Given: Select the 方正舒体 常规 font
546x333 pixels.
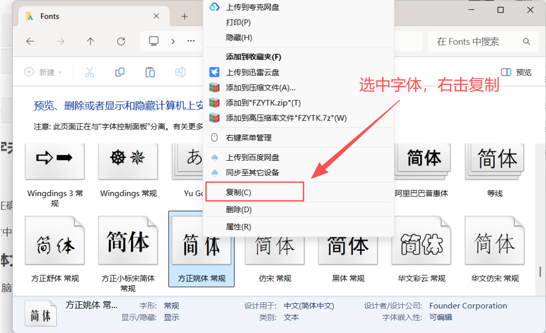Looking at the screenshot, I should (x=55, y=249).
